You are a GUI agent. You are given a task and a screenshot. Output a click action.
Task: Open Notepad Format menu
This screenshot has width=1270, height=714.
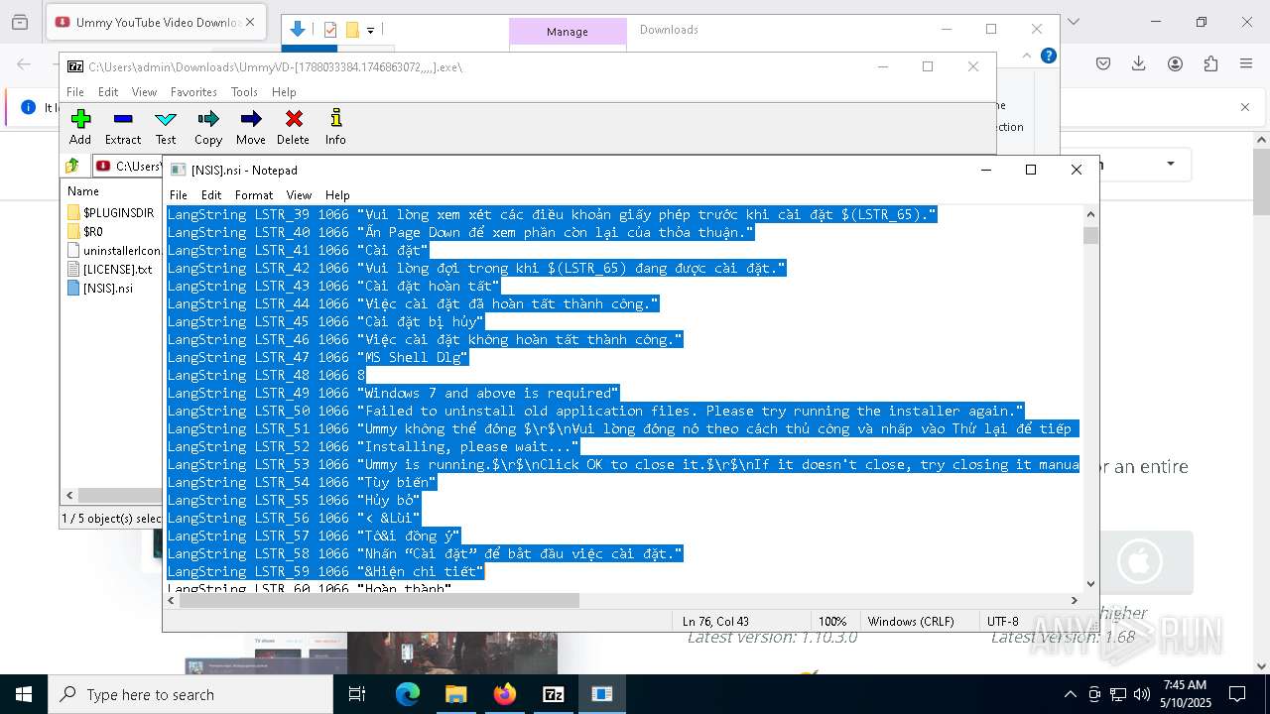click(254, 195)
